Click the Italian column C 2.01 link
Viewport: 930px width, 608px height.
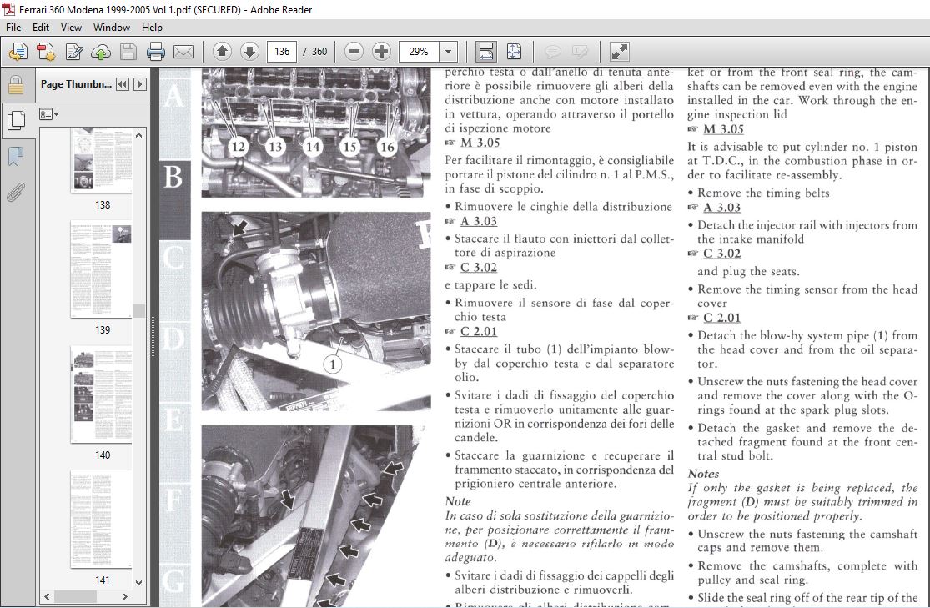tap(478, 332)
